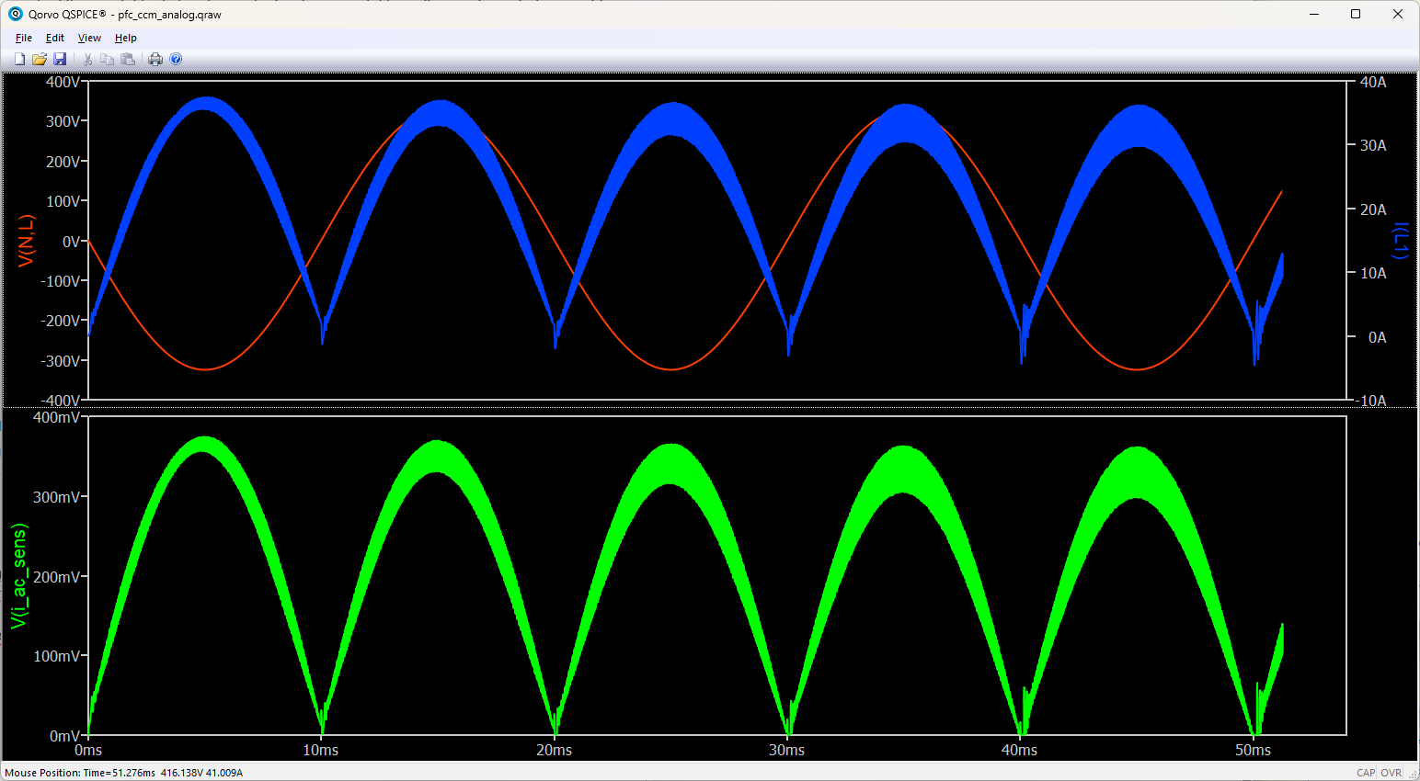Click the -300V axis tick label
The width and height of the screenshot is (1420, 781).
(x=61, y=361)
